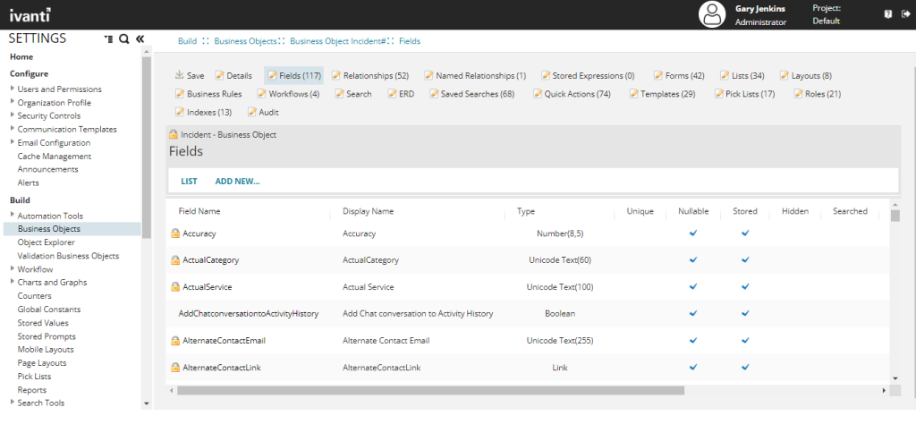Click the fields table vertical scrollbar thumb

pos(895,216)
